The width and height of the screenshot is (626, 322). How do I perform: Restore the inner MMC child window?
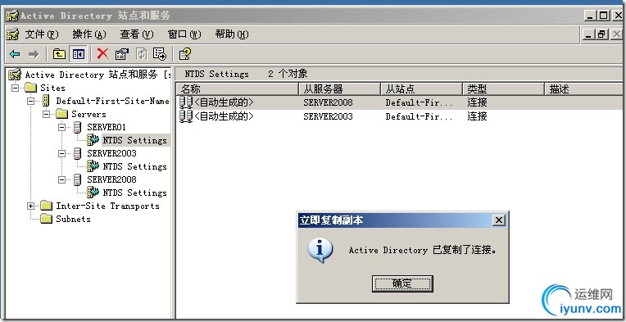tap(601, 34)
